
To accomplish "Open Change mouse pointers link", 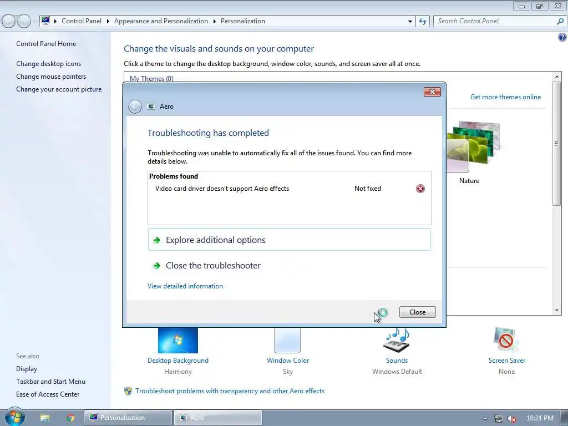I will (x=51, y=77).
